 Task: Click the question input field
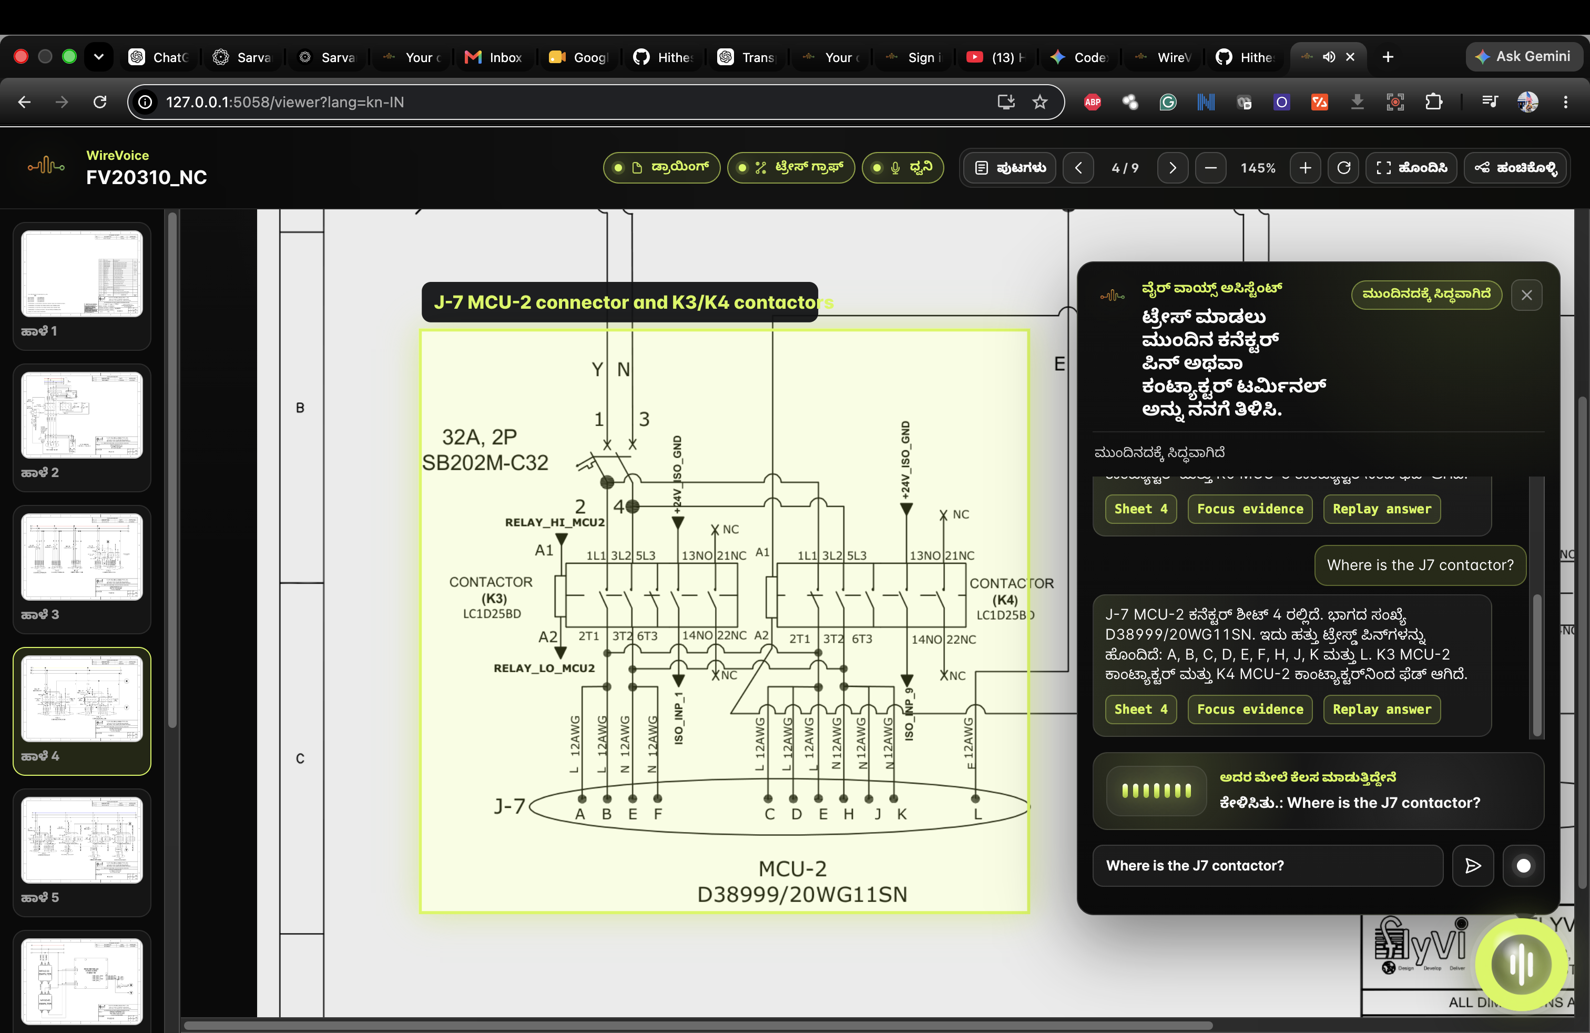(x=1267, y=866)
